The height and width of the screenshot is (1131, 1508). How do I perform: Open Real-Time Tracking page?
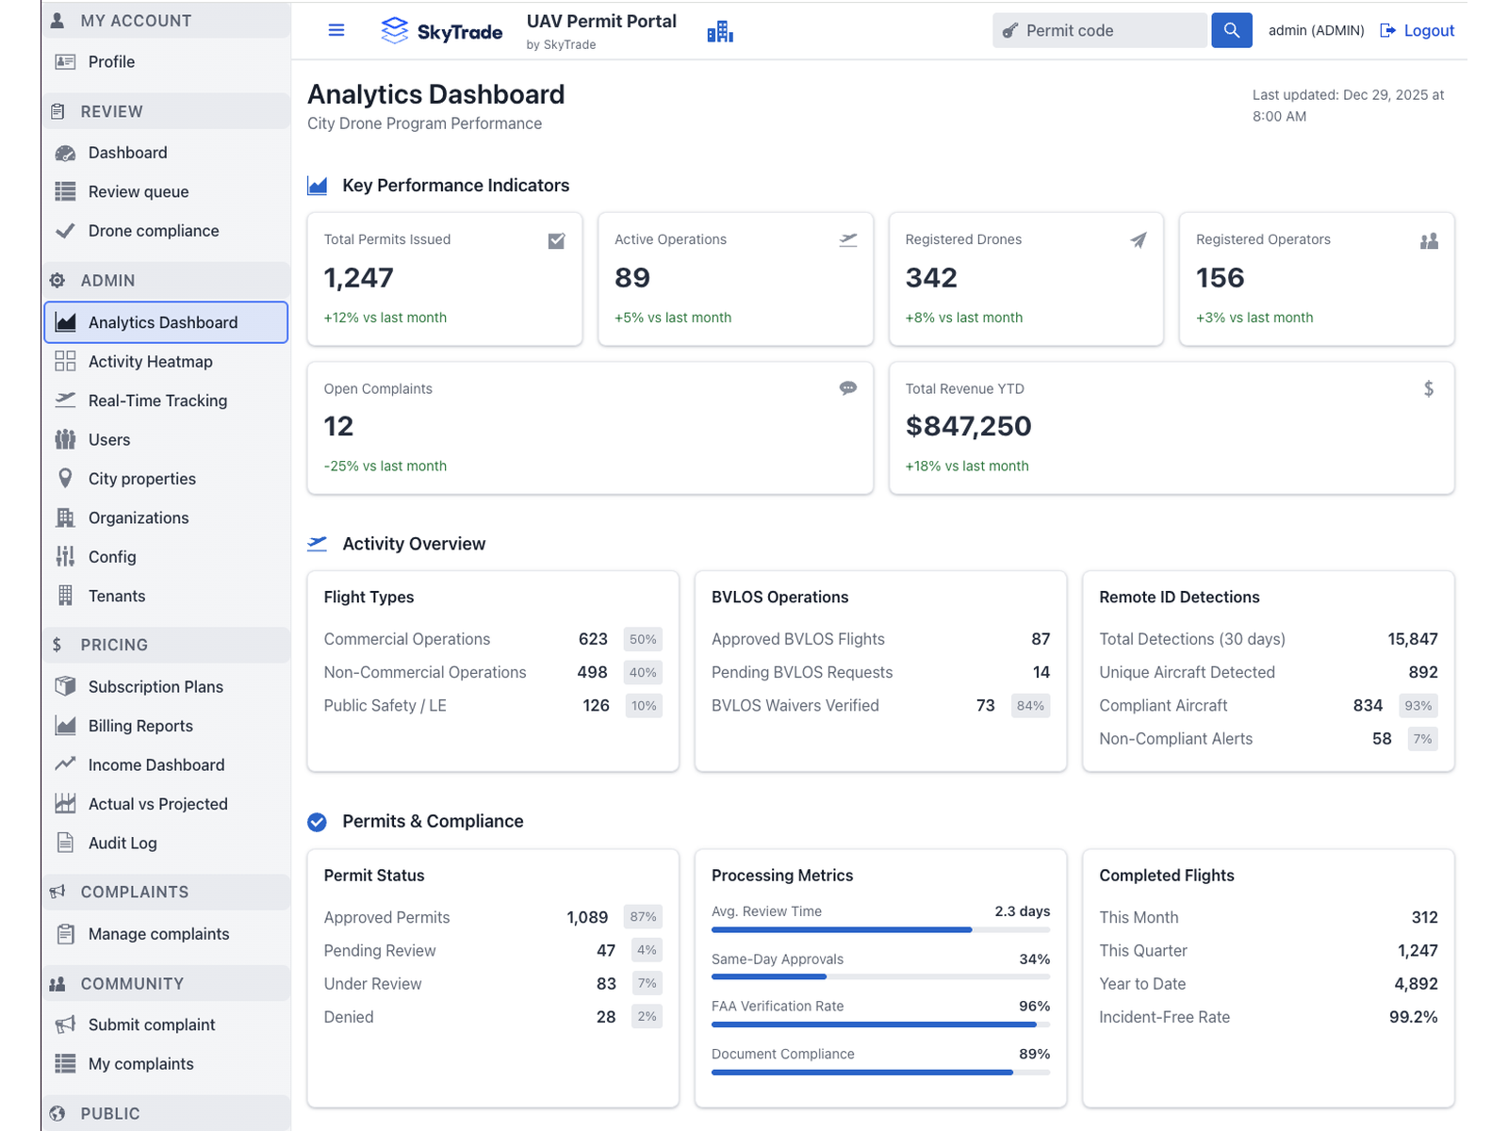157,401
